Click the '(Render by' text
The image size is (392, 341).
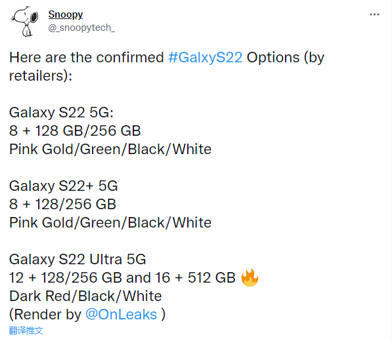45,314
